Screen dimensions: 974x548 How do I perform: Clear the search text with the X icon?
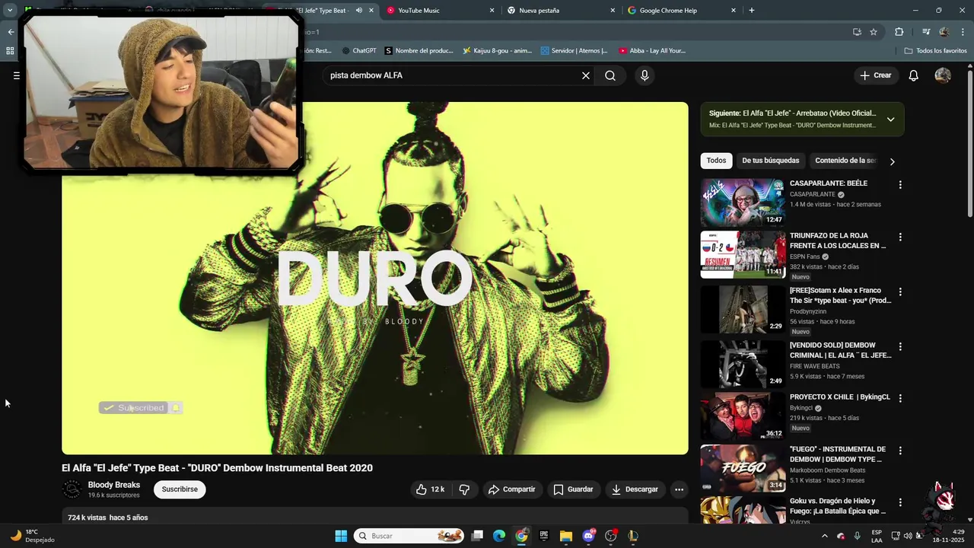pos(586,75)
